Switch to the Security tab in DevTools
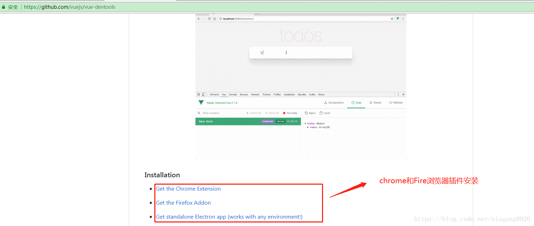 pos(302,95)
